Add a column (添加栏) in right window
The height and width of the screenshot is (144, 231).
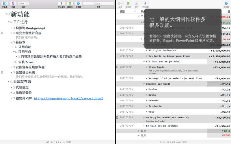[128, 3]
